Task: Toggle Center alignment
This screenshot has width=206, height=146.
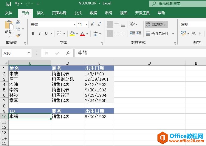Action: pyautogui.click(x=117, y=34)
